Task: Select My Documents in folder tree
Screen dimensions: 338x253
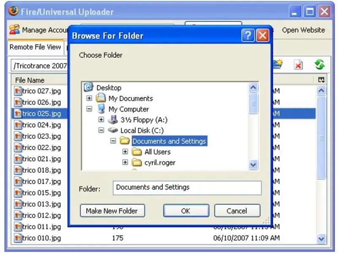Action: 131,99
